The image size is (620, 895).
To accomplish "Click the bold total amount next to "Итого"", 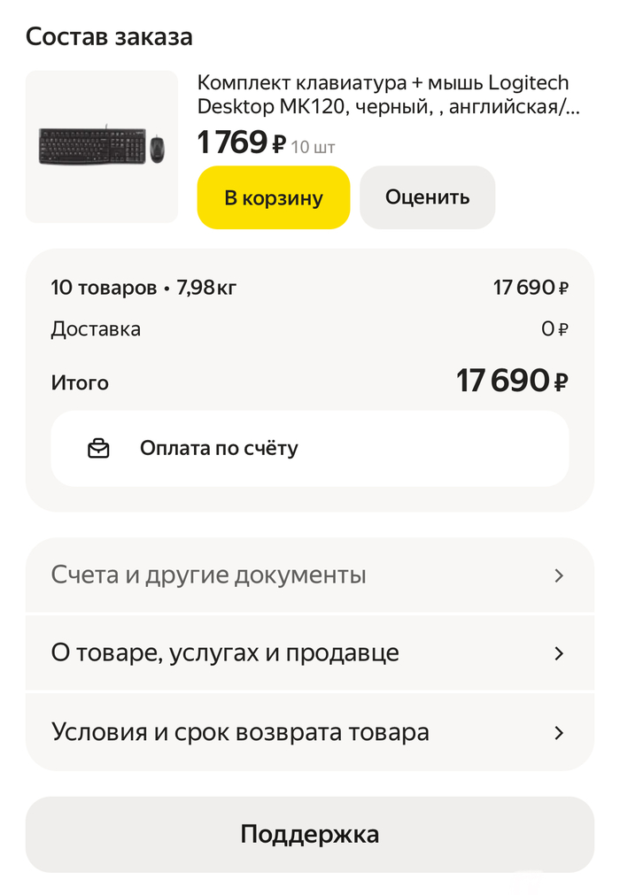I will click(x=512, y=382).
